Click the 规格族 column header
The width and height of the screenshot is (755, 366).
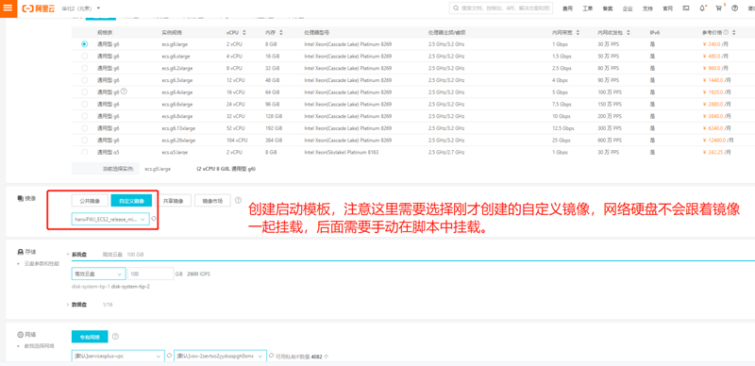click(105, 32)
